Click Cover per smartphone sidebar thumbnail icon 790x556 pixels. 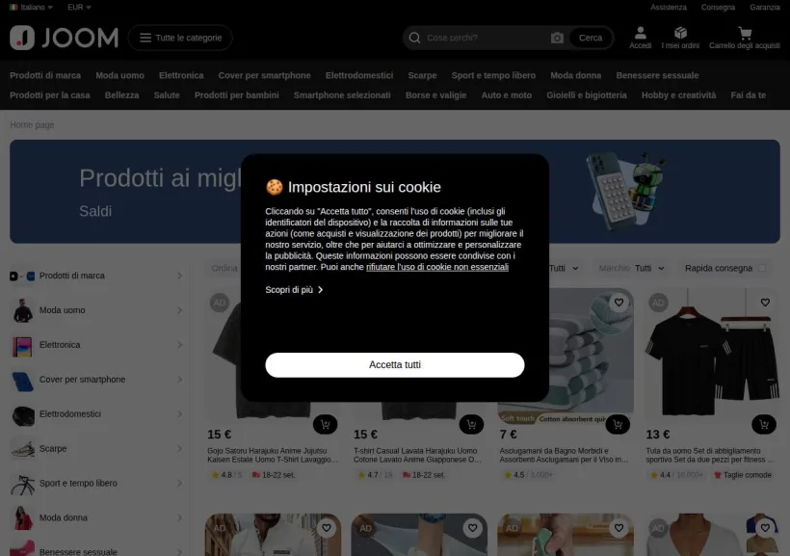23,380
